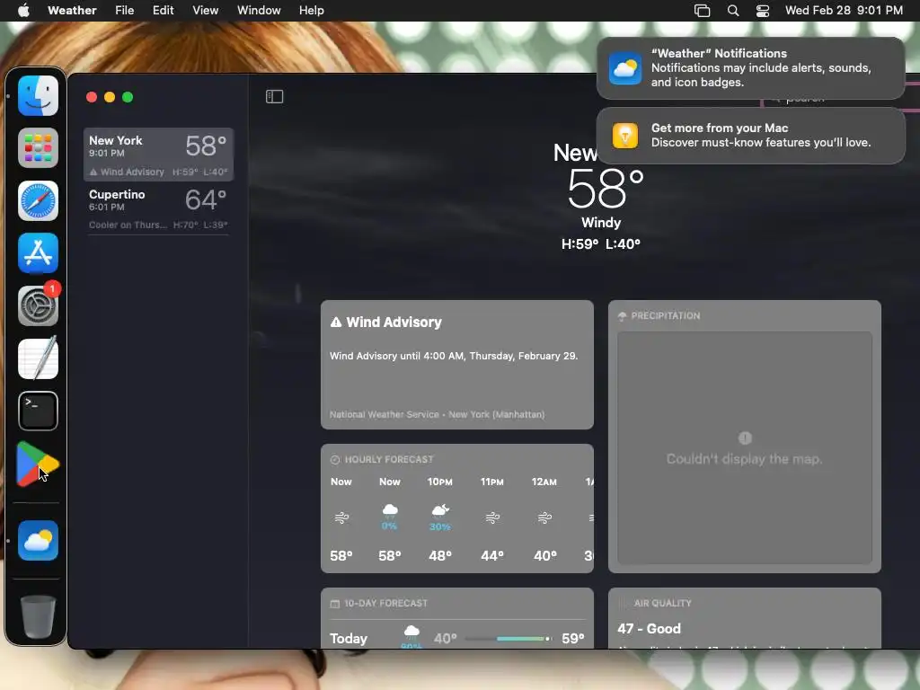The image size is (920, 690).
Task: Open the Air Quality card
Action: (745, 618)
